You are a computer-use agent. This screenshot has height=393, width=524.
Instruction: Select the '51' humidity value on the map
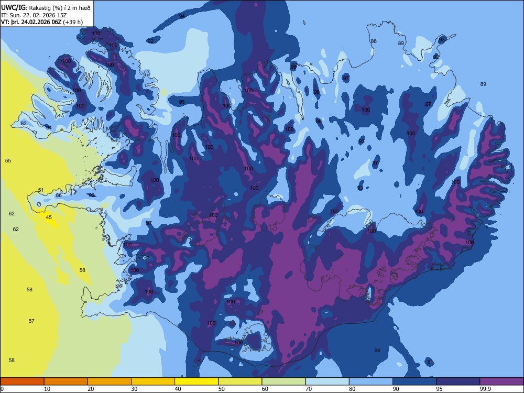click(x=41, y=190)
